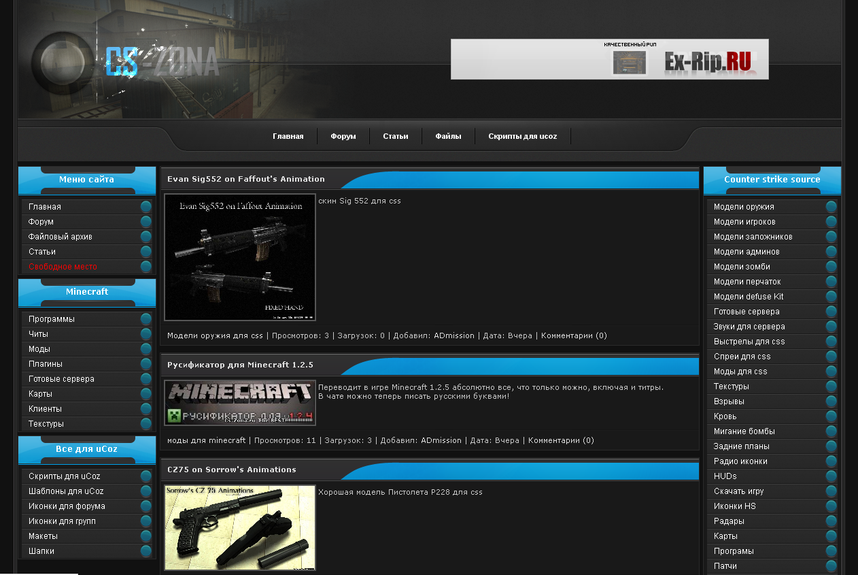Open Радио иконки in the right sidebar

click(x=740, y=461)
